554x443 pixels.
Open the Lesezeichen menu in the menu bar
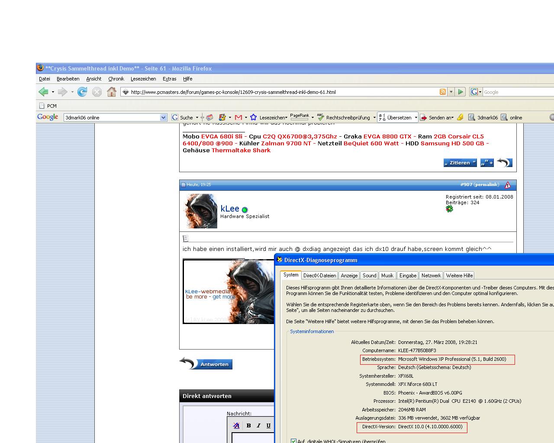(x=143, y=79)
